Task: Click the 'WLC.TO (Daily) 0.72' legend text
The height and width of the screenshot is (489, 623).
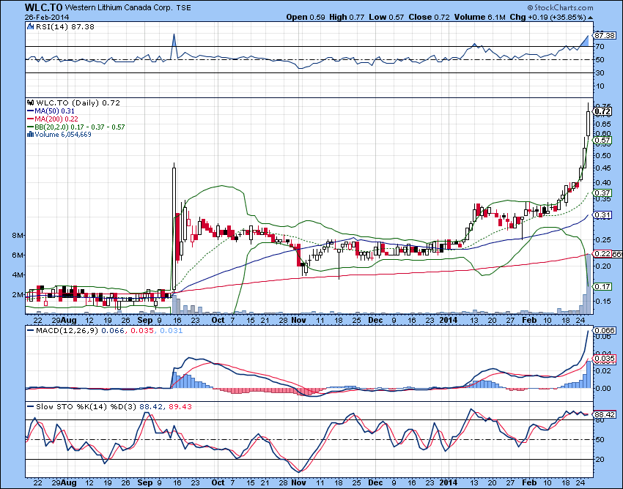Action: (78, 102)
